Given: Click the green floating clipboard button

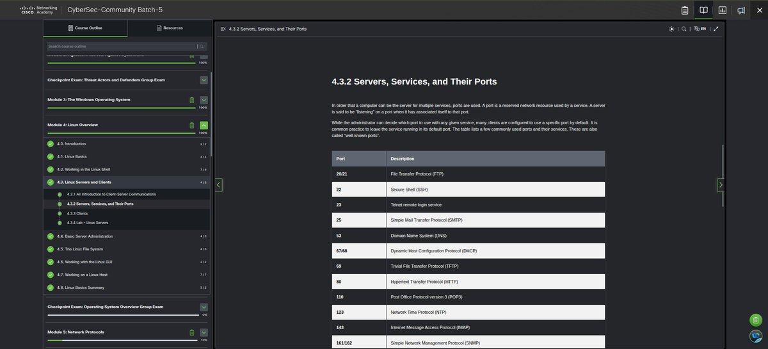Looking at the screenshot, I should (756, 320).
